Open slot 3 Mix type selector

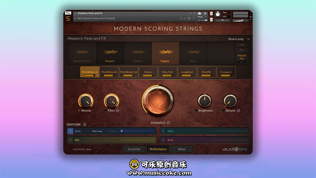click(x=77, y=140)
